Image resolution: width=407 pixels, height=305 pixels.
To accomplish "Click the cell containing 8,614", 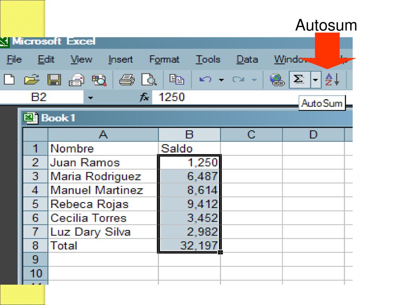I will coord(189,190).
